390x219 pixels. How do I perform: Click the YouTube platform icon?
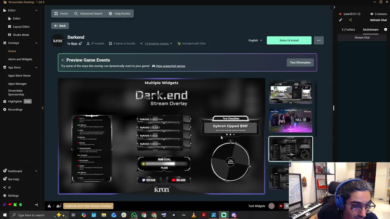[x=10, y=205]
